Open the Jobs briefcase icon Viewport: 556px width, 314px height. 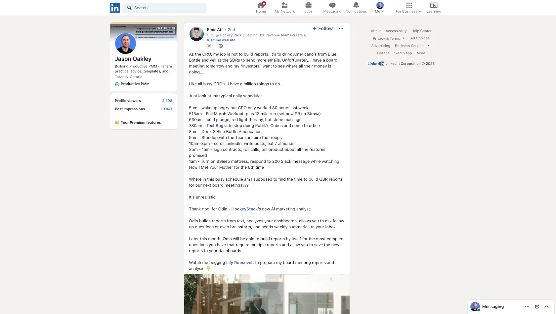308,5
